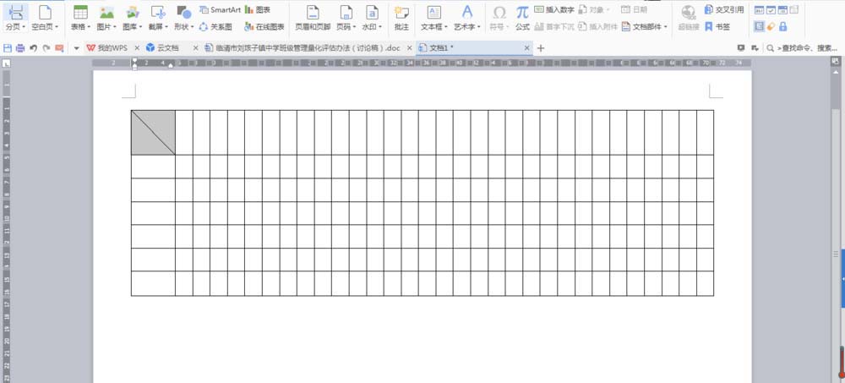Open a new tab with plus button
This screenshot has height=383, width=845.
(x=541, y=48)
